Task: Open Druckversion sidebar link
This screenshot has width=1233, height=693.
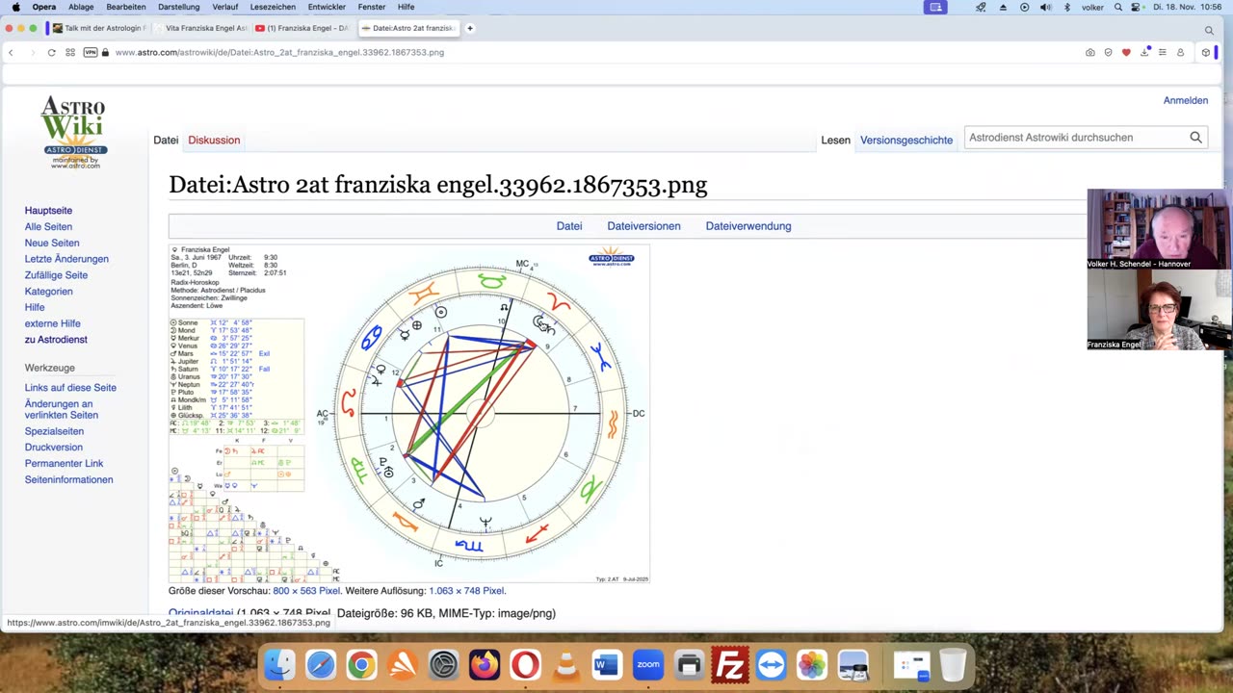Action: [53, 448]
